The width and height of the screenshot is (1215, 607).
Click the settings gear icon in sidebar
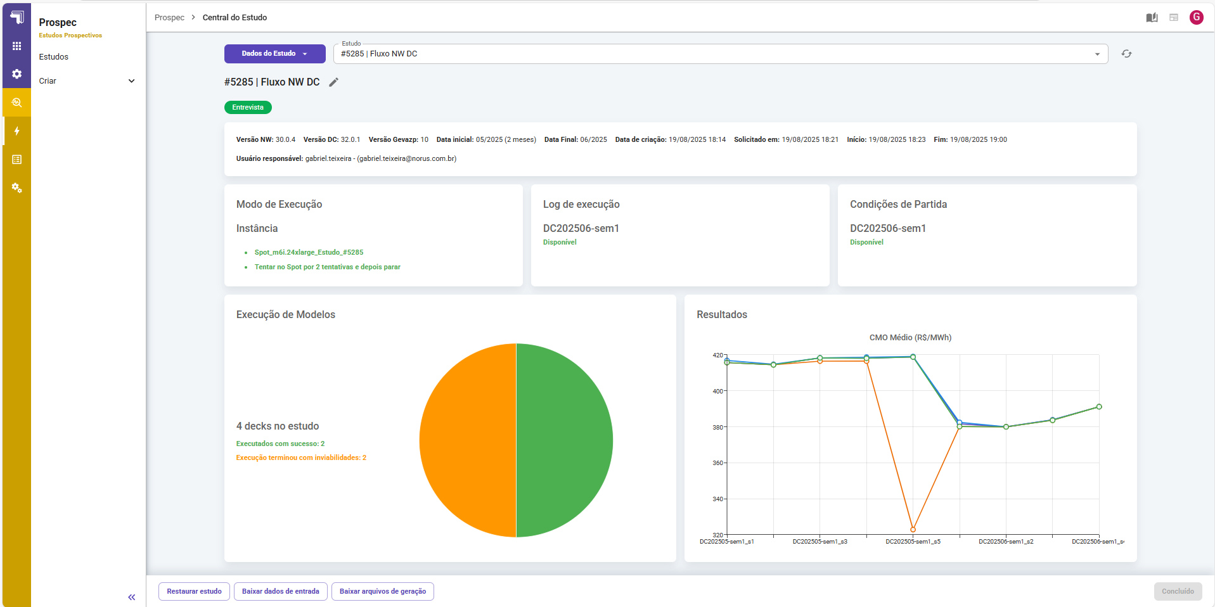tap(16, 74)
